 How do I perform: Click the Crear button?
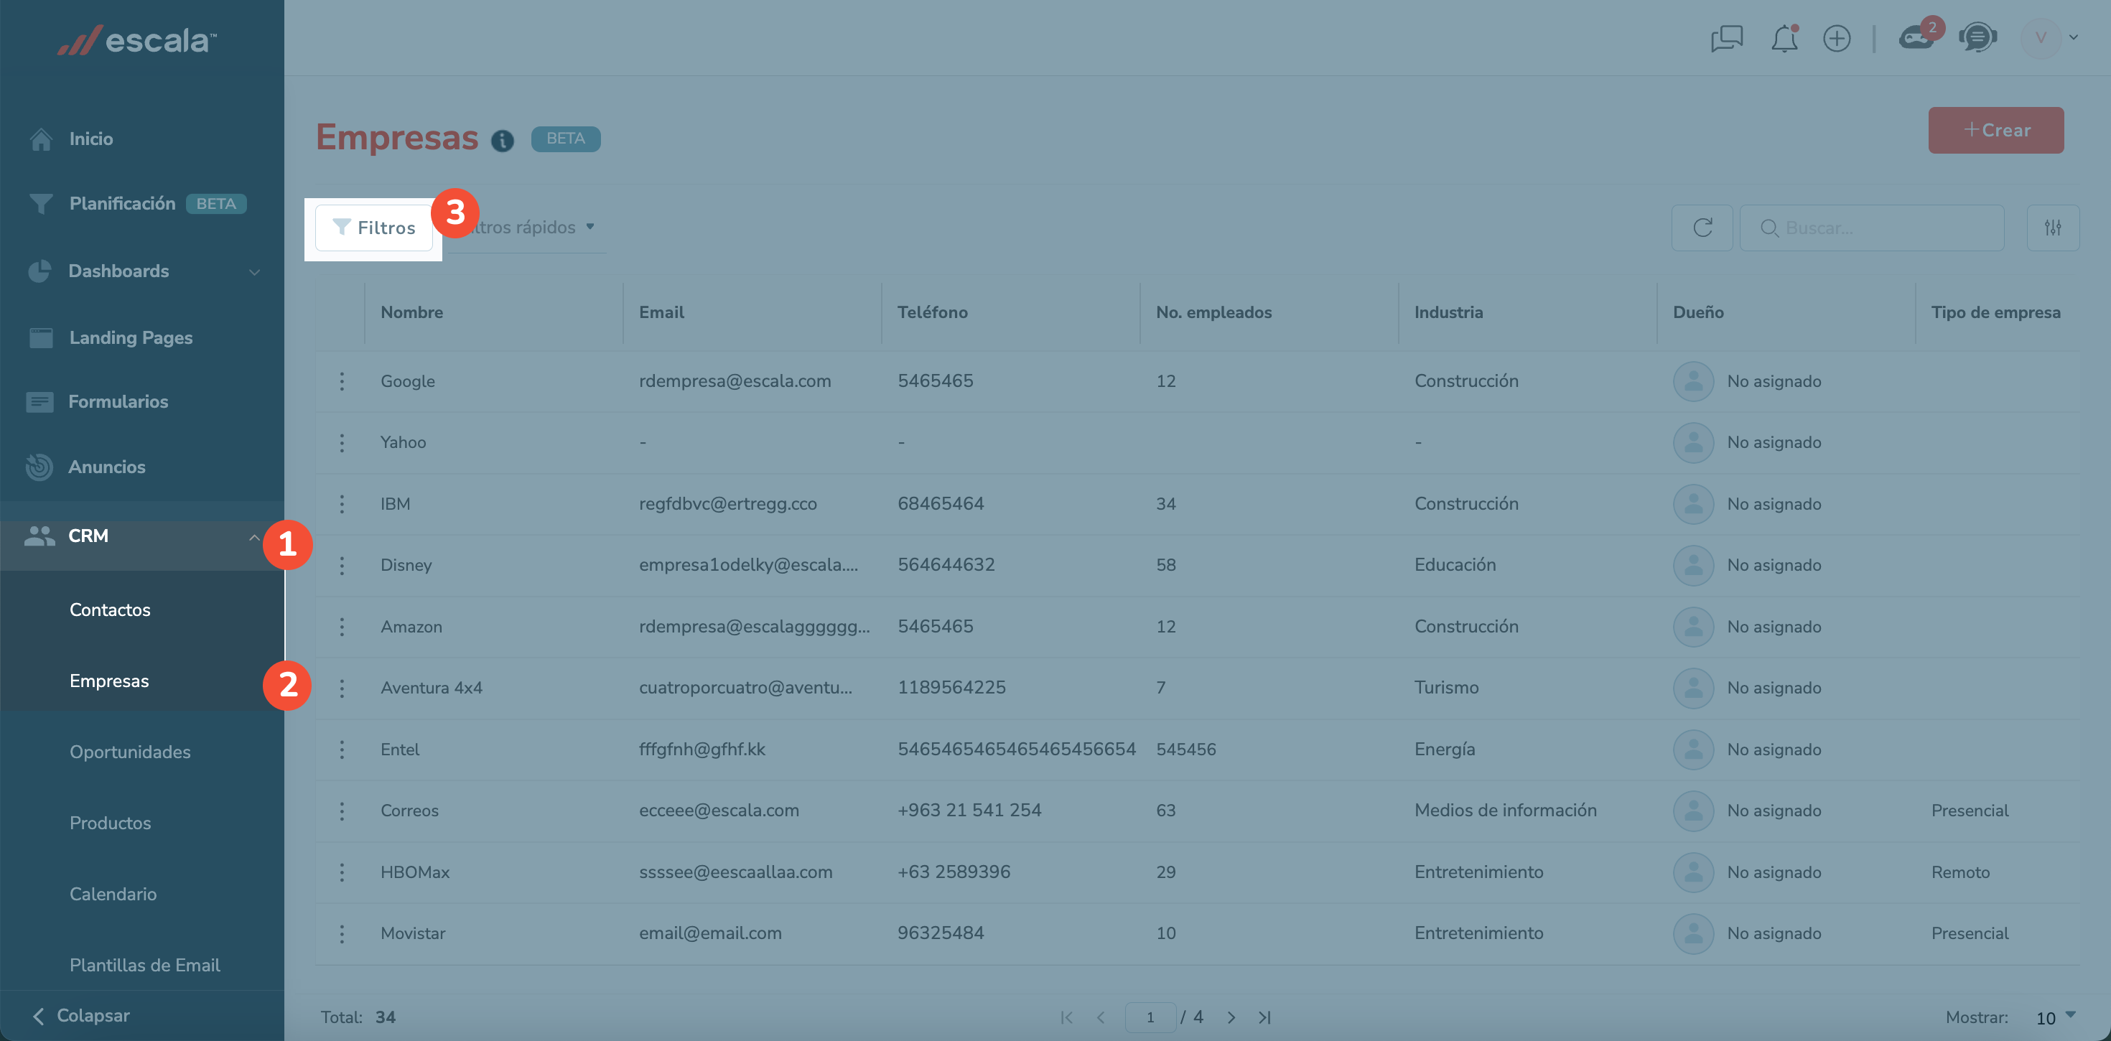1995,131
